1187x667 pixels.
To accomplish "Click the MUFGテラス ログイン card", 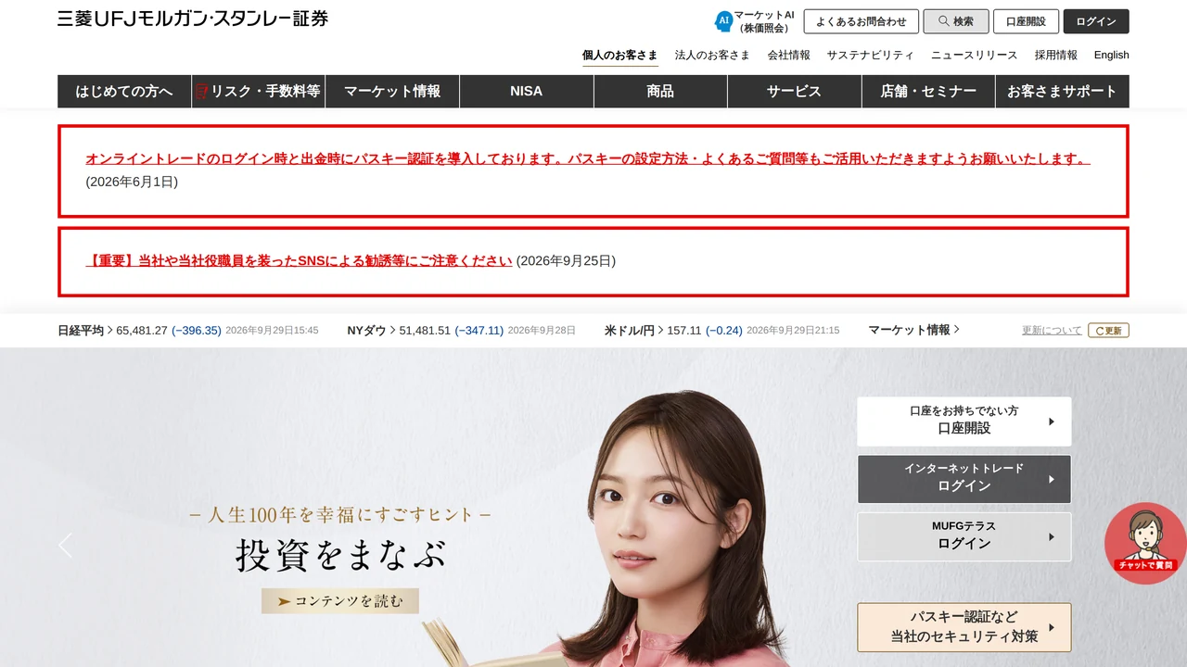I will pyautogui.click(x=964, y=536).
